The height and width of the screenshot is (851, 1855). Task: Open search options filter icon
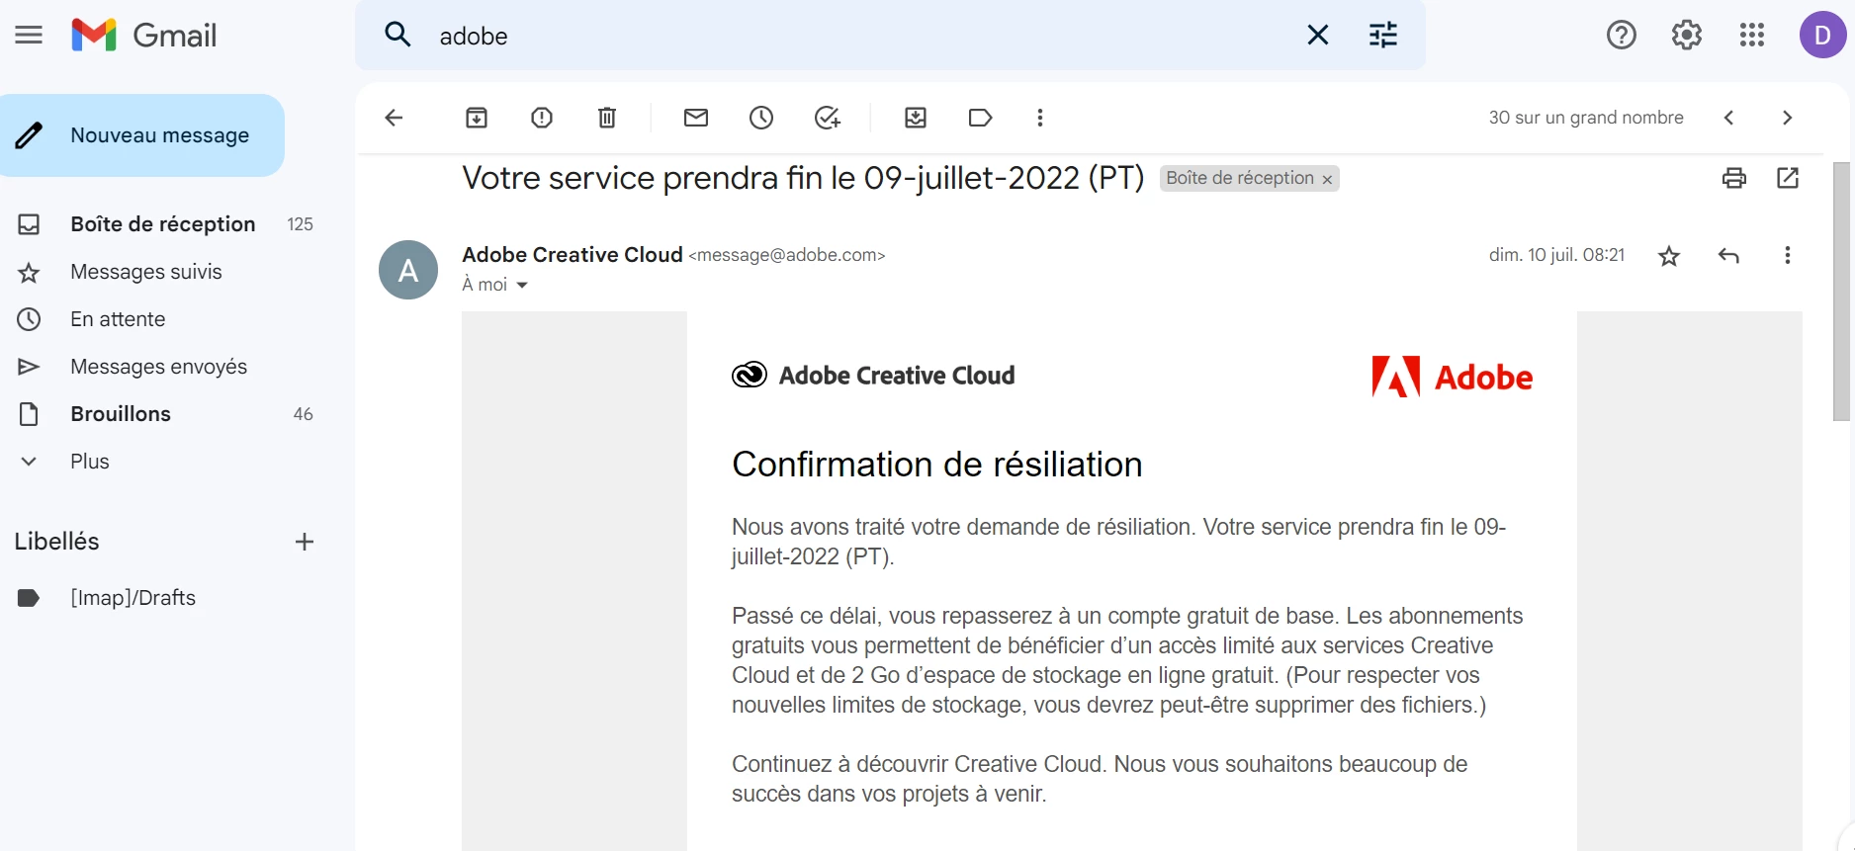click(1382, 36)
